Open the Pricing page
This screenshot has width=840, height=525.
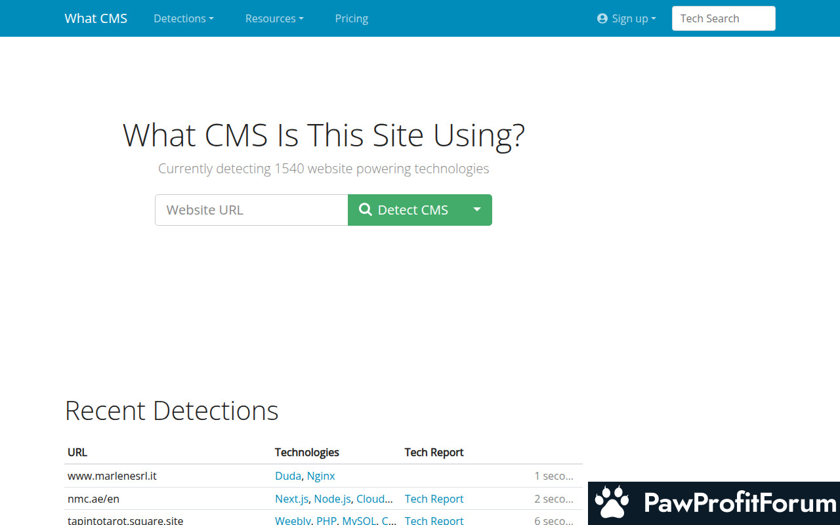pyautogui.click(x=352, y=18)
